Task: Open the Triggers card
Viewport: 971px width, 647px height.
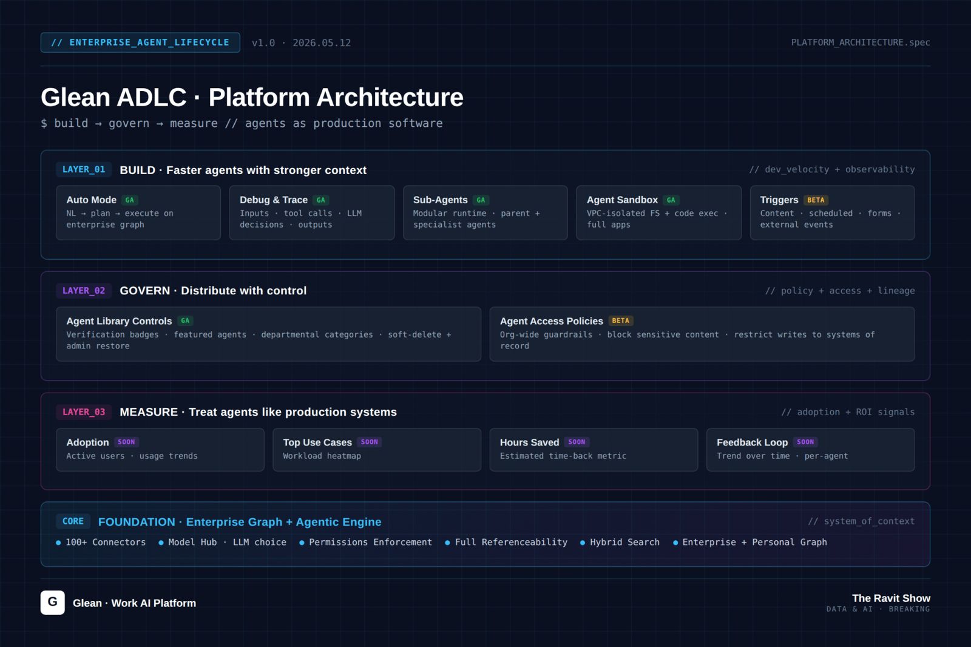Action: pos(833,212)
